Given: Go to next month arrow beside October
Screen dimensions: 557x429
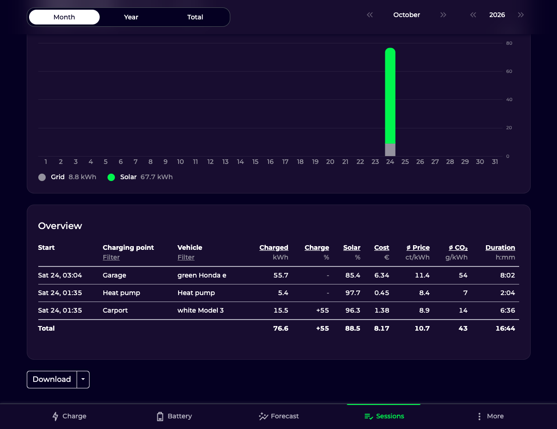Looking at the screenshot, I should [443, 15].
